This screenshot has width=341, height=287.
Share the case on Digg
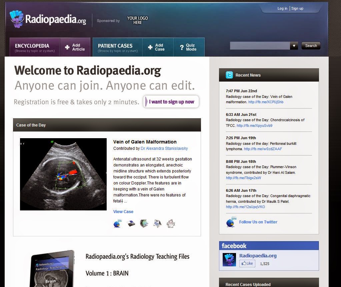click(157, 223)
